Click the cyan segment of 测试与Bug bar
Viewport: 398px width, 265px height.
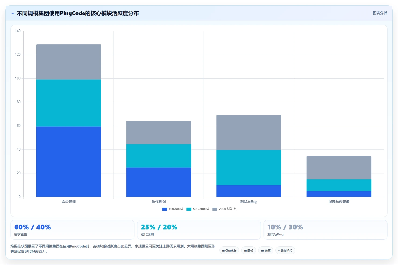click(249, 168)
